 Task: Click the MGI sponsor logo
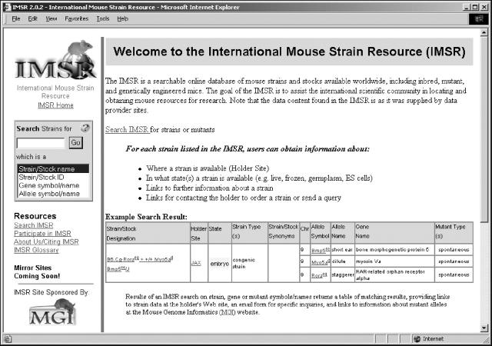coord(52,312)
